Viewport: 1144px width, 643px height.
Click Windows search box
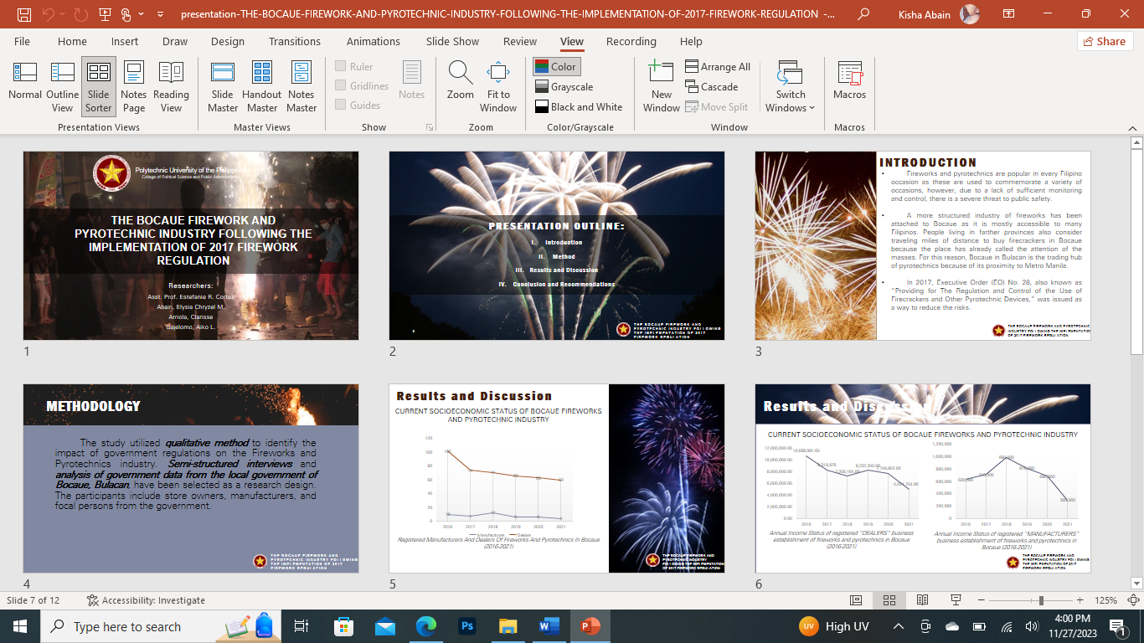(159, 626)
